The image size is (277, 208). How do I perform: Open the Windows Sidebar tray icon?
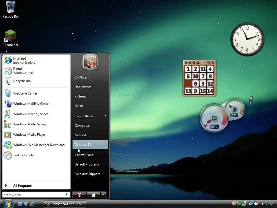click(x=244, y=204)
